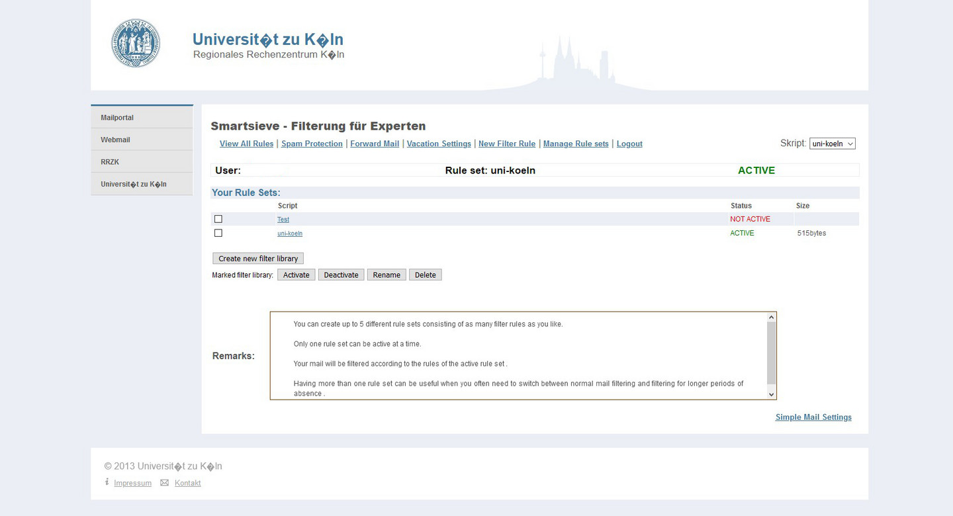Click the Remarks box scrollbar thumb
This screenshot has width=953, height=516.
point(771,353)
